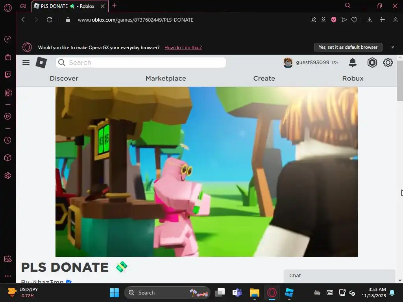Image resolution: width=403 pixels, height=302 pixels.
Task: Click the site lock security icon
Action: pos(68,20)
